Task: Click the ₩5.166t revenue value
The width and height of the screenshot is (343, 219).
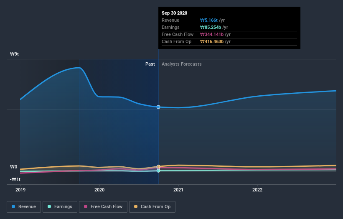Action: tap(209, 20)
